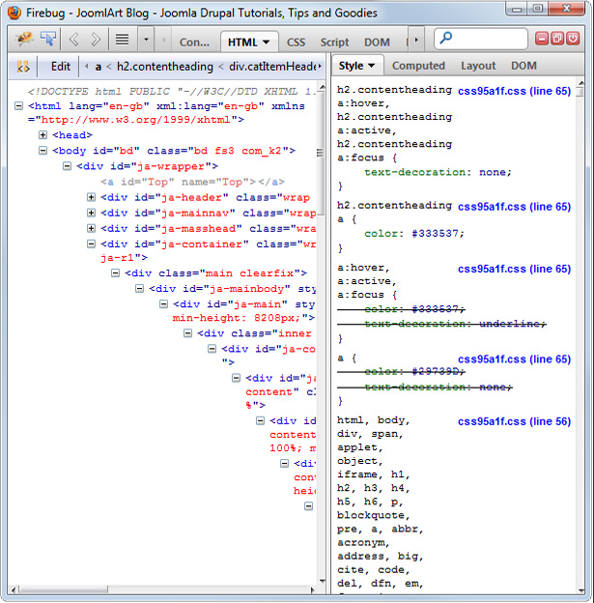This screenshot has height=603, width=594.
Task: Select the a id="Top" anchor node
Action: coord(192,182)
